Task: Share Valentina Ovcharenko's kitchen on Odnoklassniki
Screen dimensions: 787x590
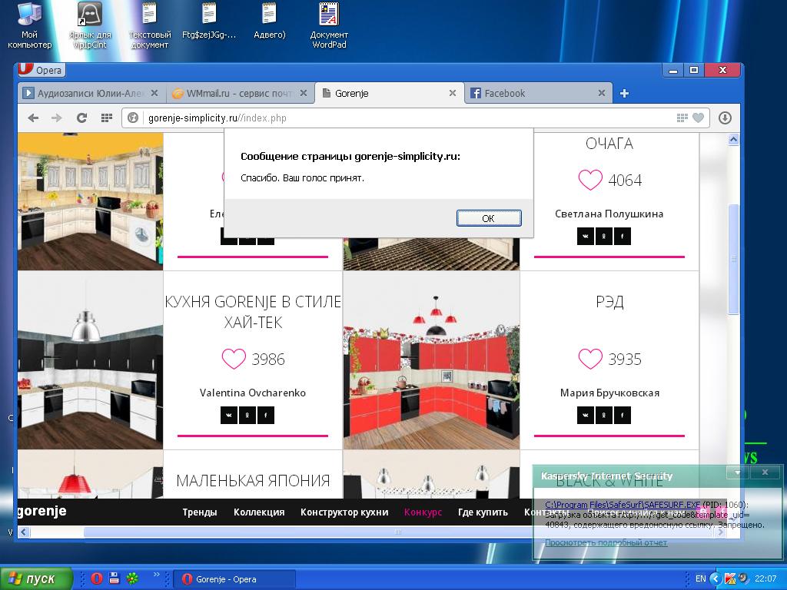Action: pyautogui.click(x=247, y=416)
